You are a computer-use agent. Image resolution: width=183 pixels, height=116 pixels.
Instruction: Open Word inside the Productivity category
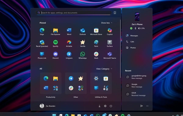click(x=46, y=88)
